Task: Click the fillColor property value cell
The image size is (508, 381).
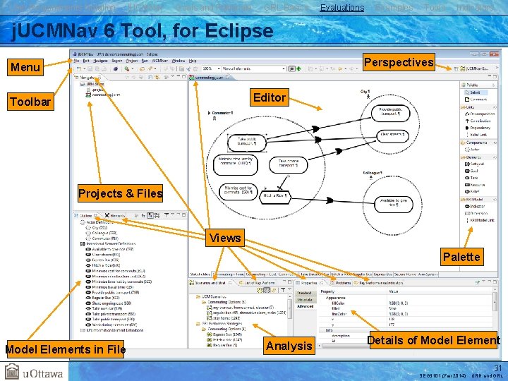Action: [x=439, y=303]
